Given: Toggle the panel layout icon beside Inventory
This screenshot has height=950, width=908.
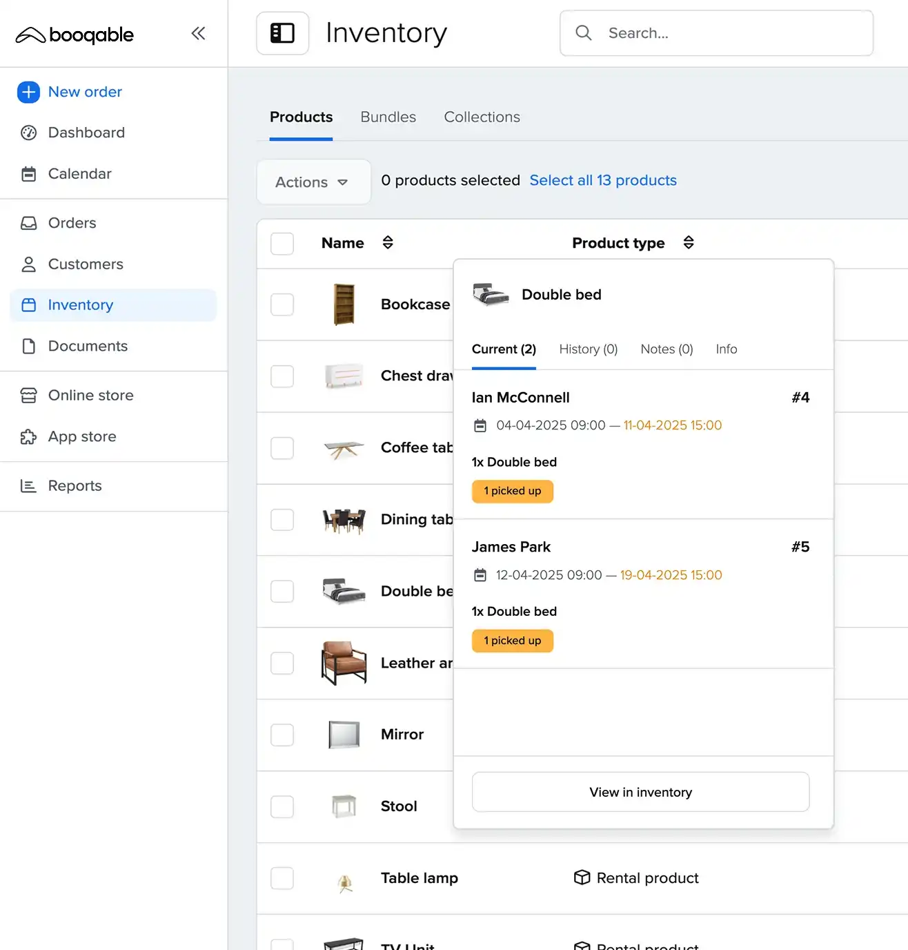Looking at the screenshot, I should click(282, 33).
